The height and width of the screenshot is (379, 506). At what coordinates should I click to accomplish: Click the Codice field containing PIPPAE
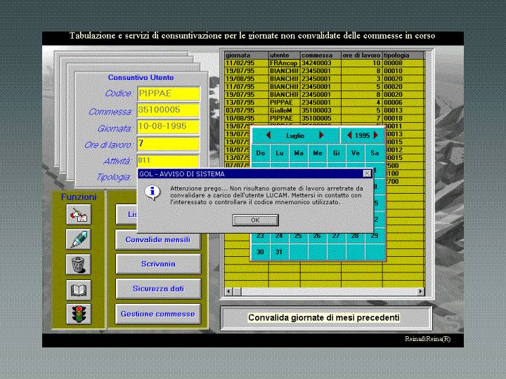coord(169,93)
